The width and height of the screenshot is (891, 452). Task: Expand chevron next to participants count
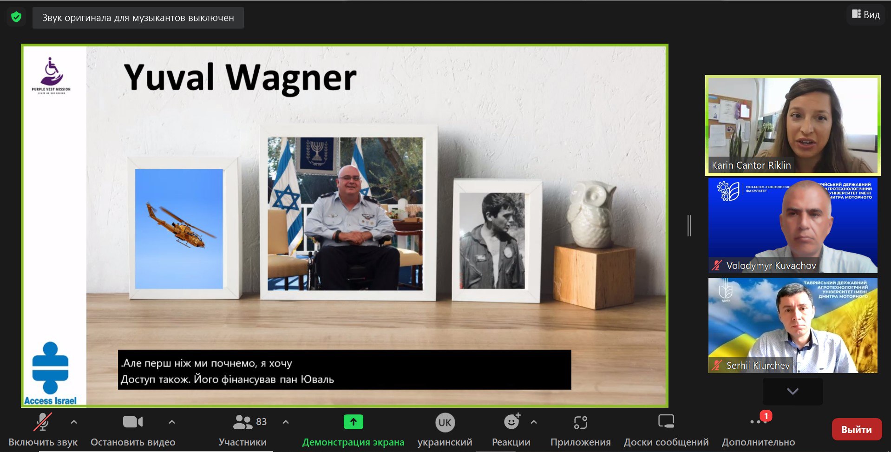pos(286,422)
